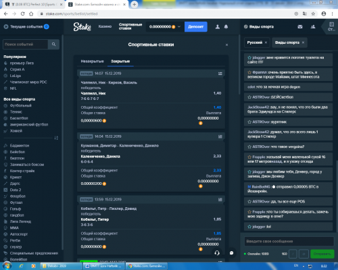Open the notifications bell icon
The height and width of the screenshot is (270, 338).
(x=226, y=27)
